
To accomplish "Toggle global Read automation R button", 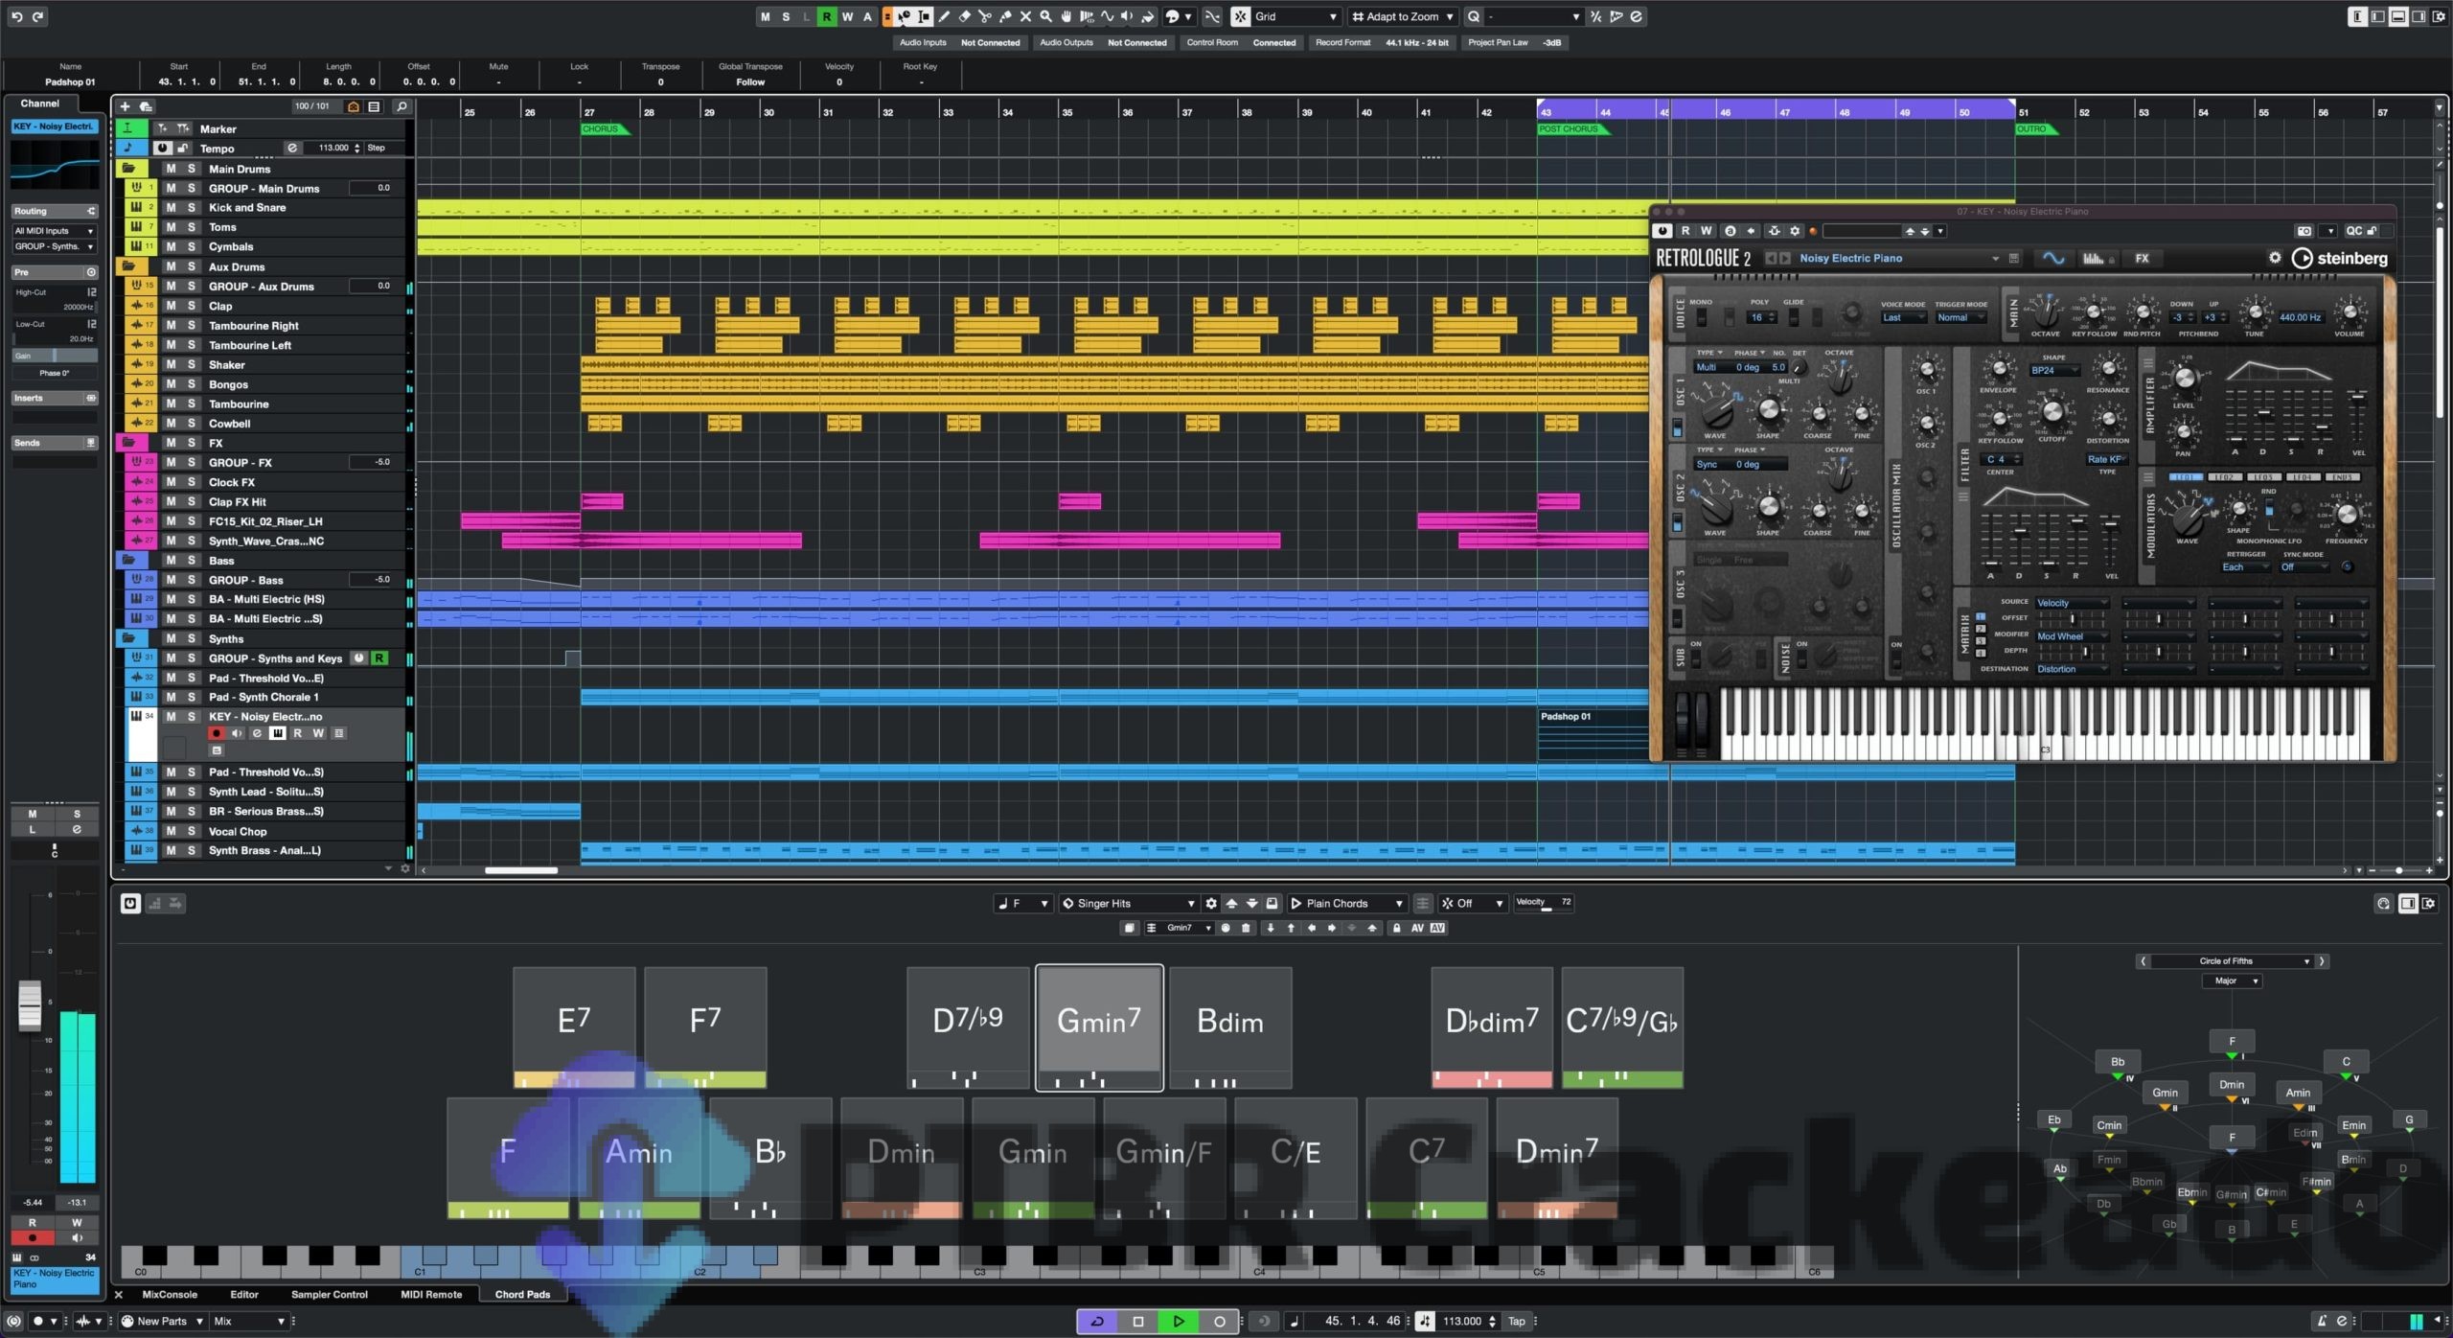I will [826, 16].
